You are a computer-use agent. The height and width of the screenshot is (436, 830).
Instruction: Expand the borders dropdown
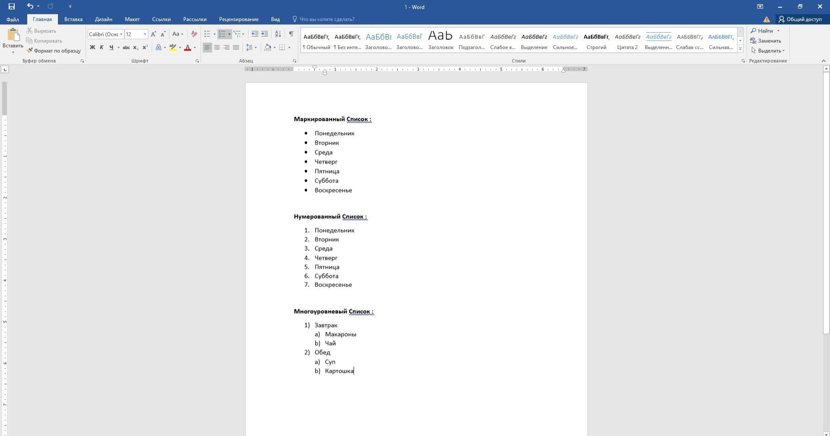289,47
